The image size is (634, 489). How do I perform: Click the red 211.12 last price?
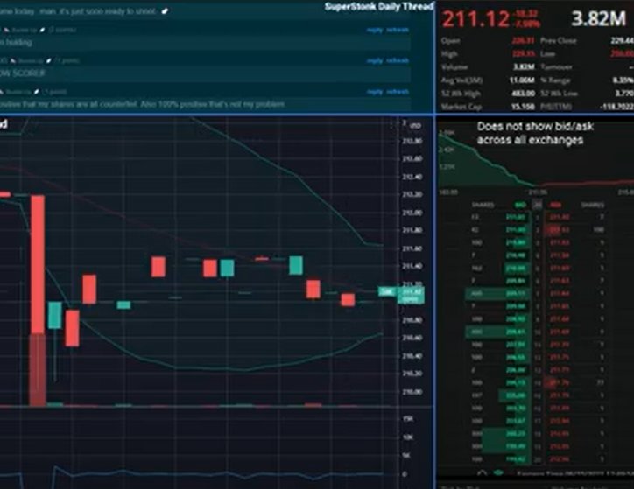pyautogui.click(x=475, y=19)
